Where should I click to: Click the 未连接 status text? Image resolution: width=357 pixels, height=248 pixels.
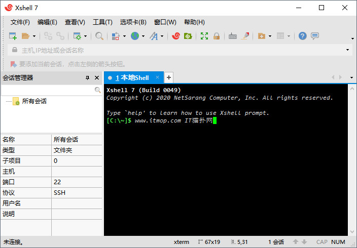[x=13, y=242]
